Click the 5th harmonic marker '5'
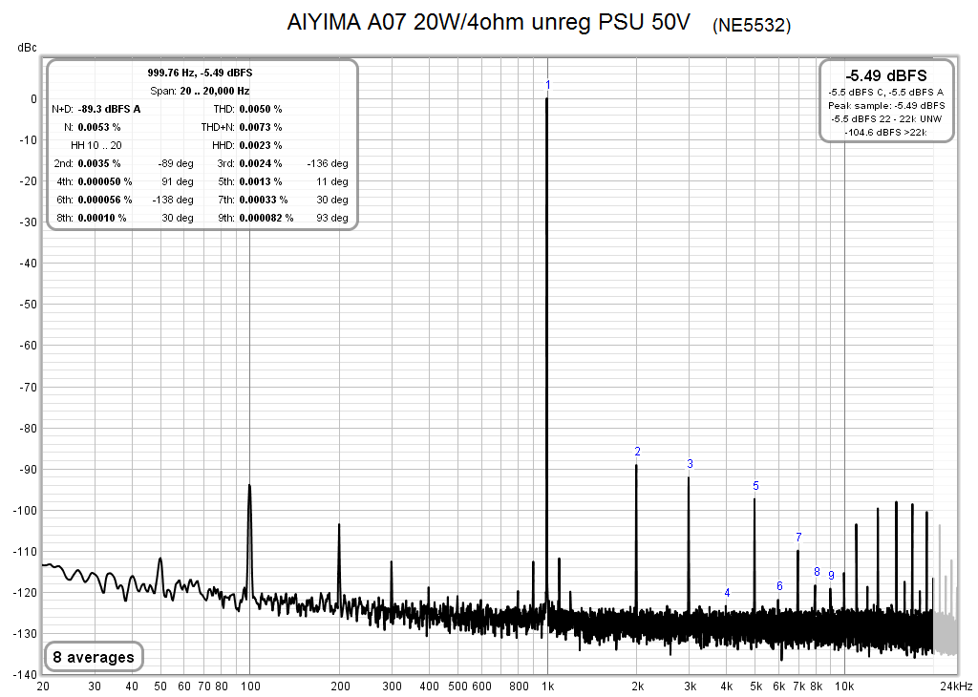The height and width of the screenshot is (697, 978). click(756, 486)
